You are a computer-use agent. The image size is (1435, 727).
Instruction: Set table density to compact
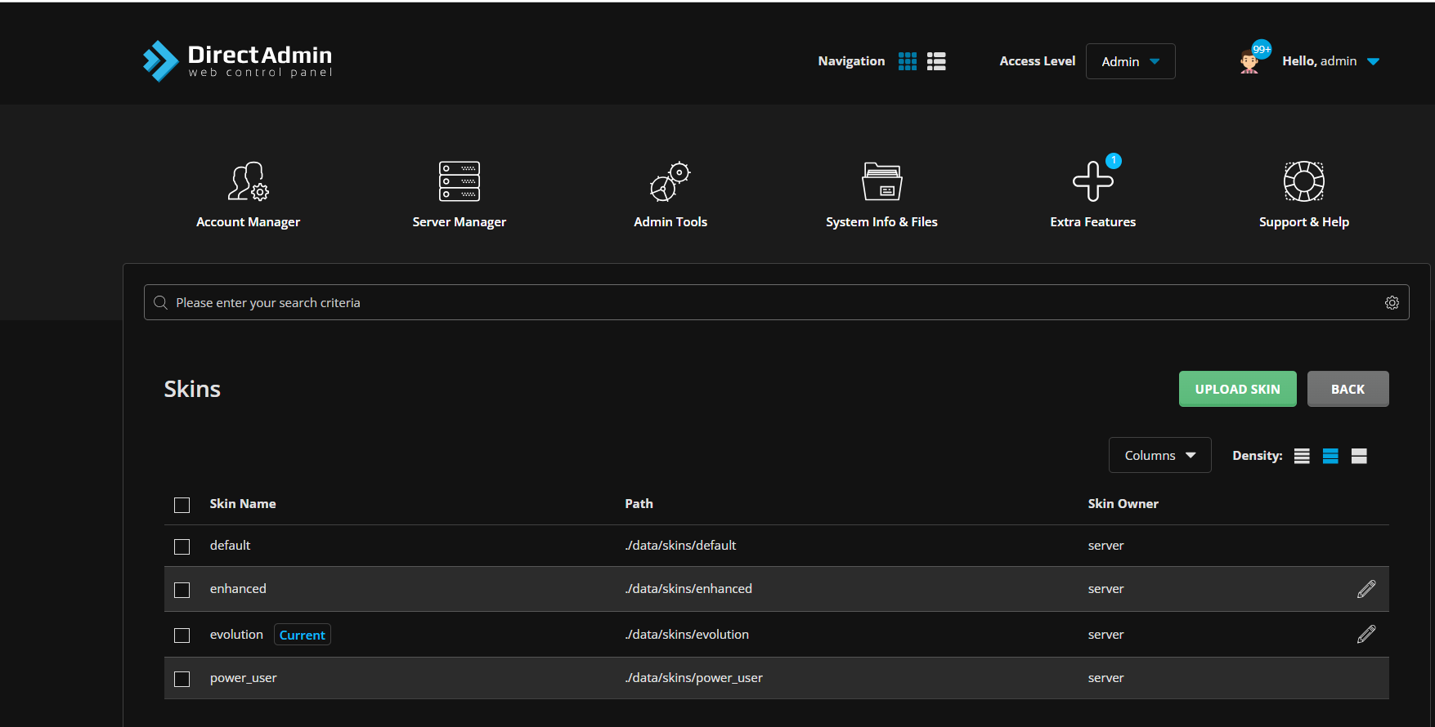[1302, 456]
